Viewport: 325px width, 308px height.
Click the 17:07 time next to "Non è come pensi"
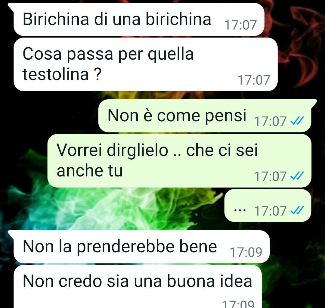click(x=270, y=121)
